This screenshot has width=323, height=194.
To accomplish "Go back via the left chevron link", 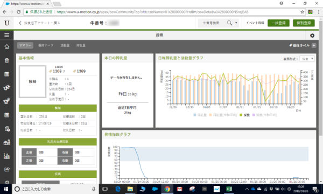I will [x=39, y=23].
